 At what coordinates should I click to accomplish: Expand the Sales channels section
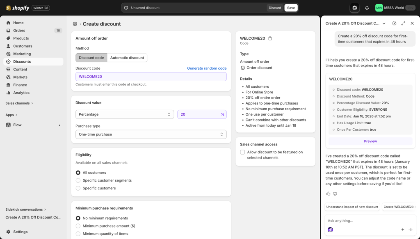point(18,103)
